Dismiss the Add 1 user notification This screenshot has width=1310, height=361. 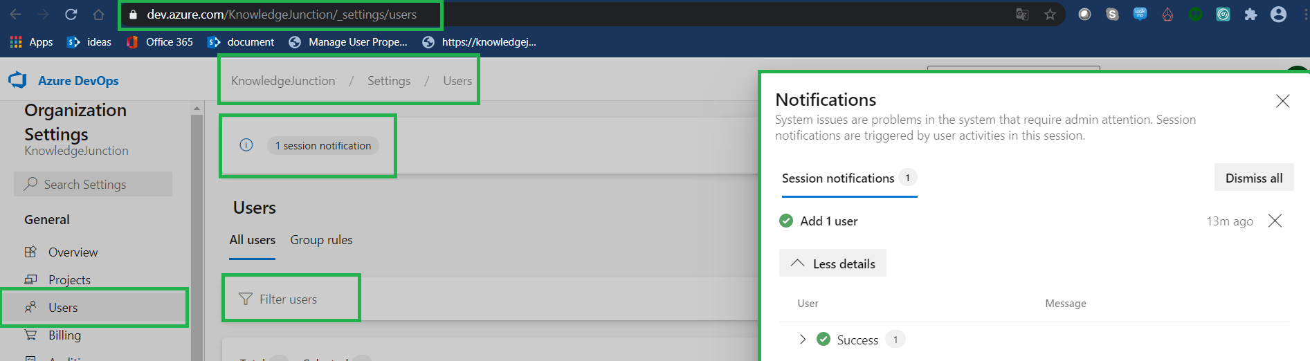point(1275,221)
